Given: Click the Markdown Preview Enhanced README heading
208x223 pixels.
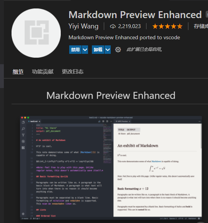Looking at the screenshot, I should coord(111,95).
